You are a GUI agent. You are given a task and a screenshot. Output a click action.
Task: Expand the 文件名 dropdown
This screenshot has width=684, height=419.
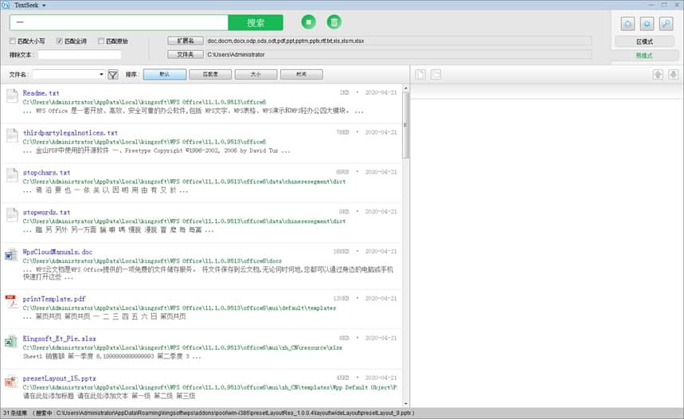(x=101, y=75)
